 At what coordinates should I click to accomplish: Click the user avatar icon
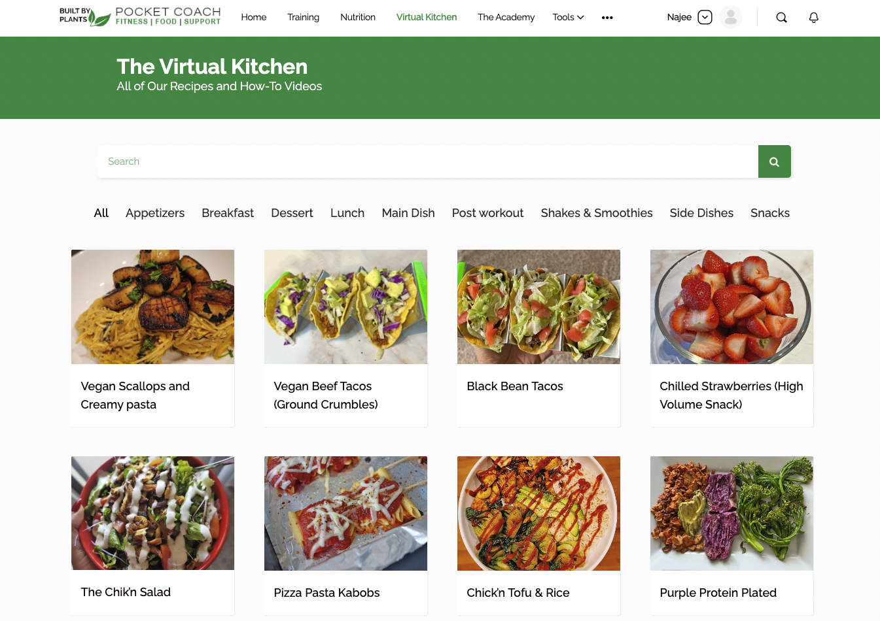pos(731,18)
